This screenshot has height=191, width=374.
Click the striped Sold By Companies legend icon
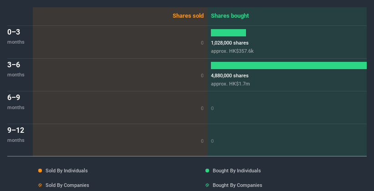pos(40,185)
